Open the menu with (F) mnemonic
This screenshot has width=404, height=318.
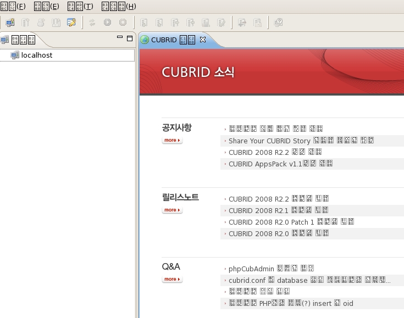pyautogui.click(x=13, y=7)
